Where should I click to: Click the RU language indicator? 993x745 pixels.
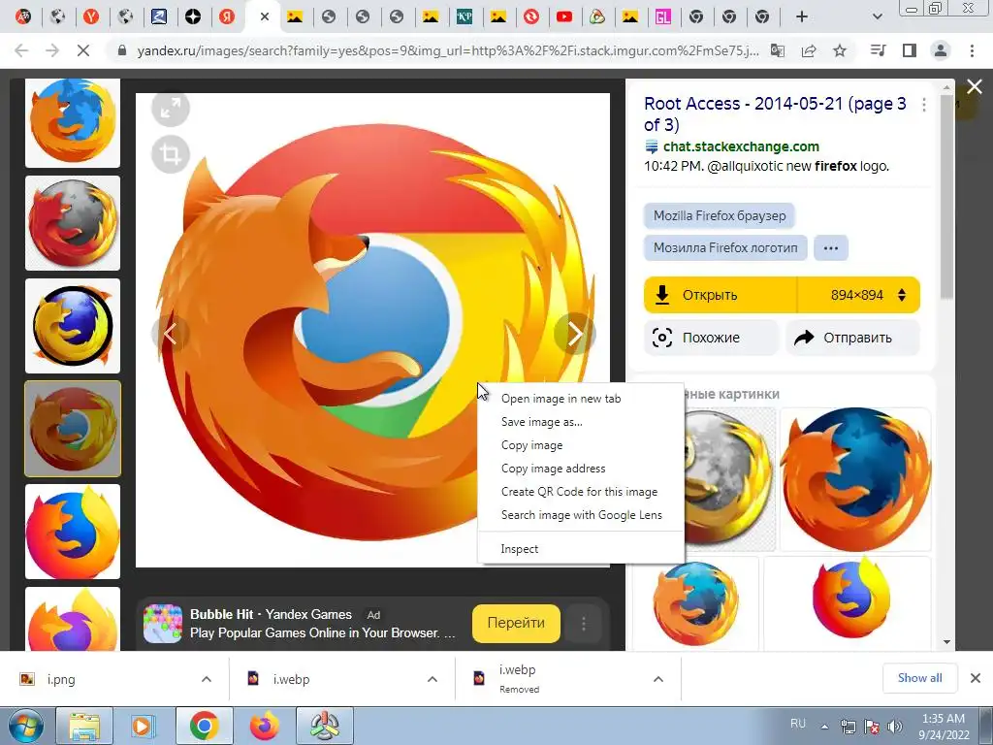(x=798, y=724)
